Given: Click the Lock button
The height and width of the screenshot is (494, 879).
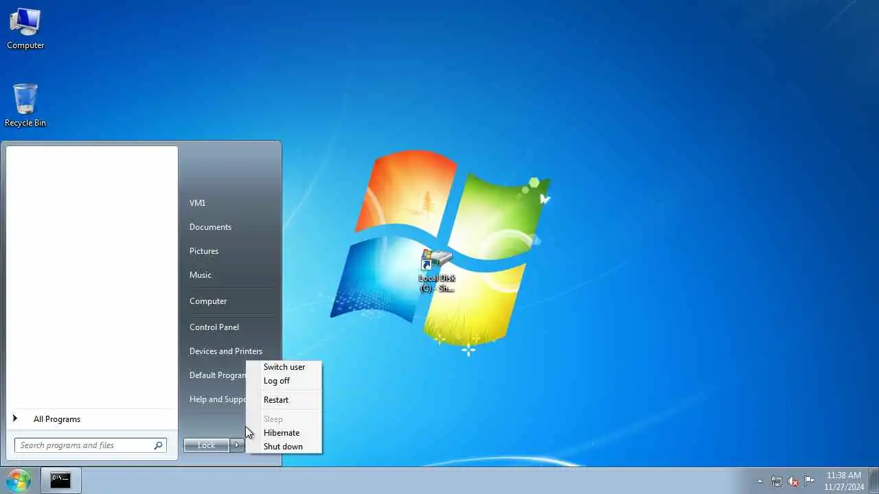Looking at the screenshot, I should pyautogui.click(x=206, y=445).
